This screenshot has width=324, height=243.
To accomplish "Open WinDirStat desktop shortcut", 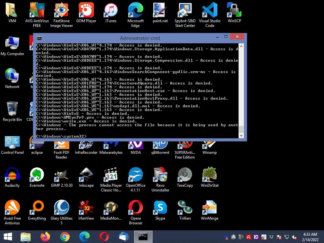I will point(209,177).
